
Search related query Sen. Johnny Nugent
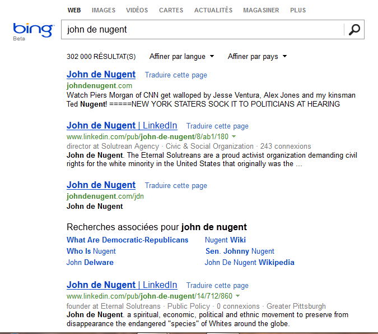240,251
